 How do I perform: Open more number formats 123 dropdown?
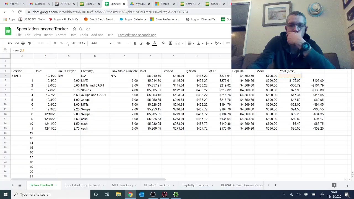[x=82, y=43]
